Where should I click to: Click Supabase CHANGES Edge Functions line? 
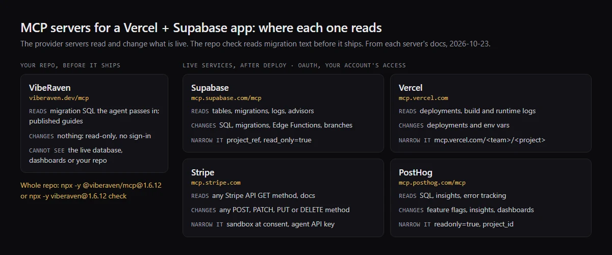pos(272,125)
